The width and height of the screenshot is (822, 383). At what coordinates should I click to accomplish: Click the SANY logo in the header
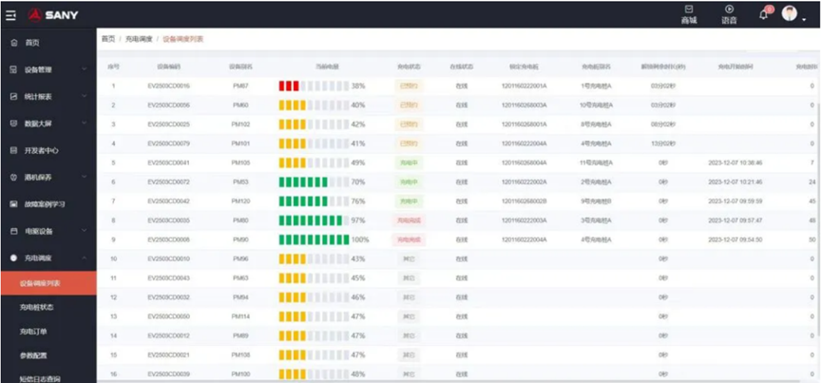(53, 15)
